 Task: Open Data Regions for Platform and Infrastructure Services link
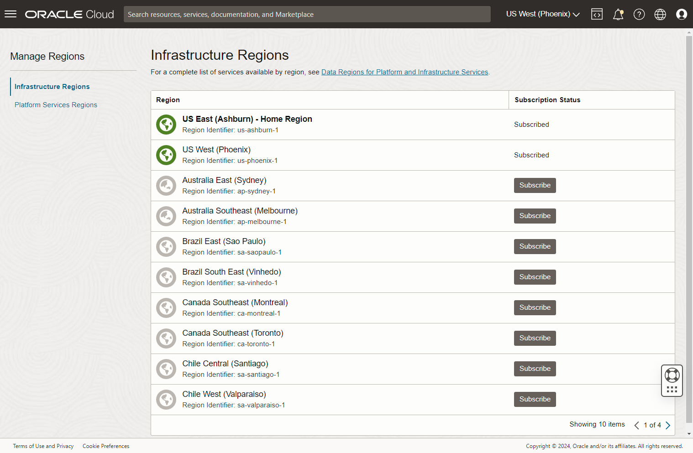tap(404, 72)
